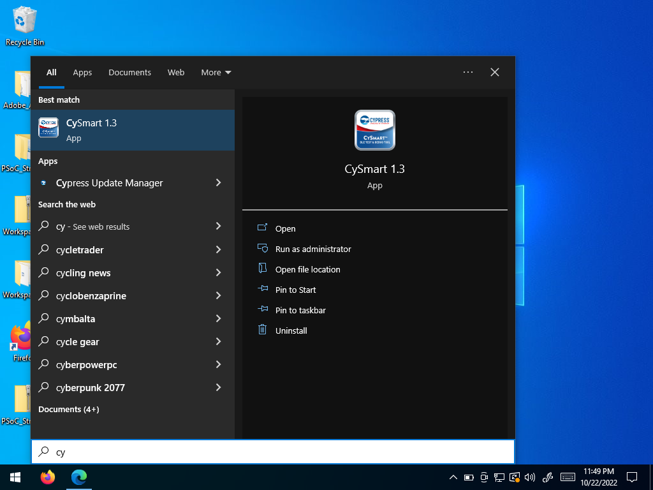Close the search panel with X
Image resolution: width=653 pixels, height=490 pixels.
[x=495, y=72]
